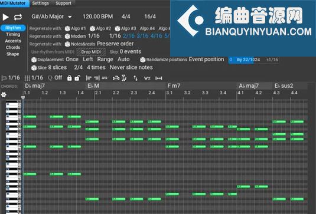Click the closed lock icon
This screenshot has height=214, width=316.
point(69,78)
